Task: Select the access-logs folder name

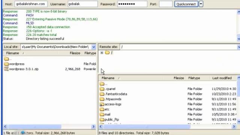Action: pyautogui.click(x=113, y=104)
